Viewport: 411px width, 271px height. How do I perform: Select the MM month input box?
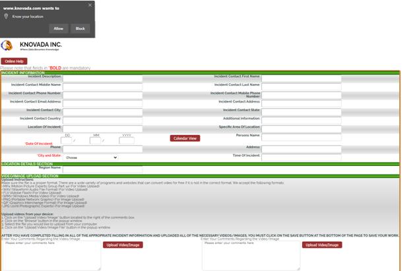click(96, 140)
